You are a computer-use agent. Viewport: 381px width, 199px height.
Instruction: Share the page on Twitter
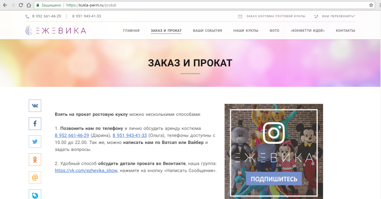[x=35, y=142]
